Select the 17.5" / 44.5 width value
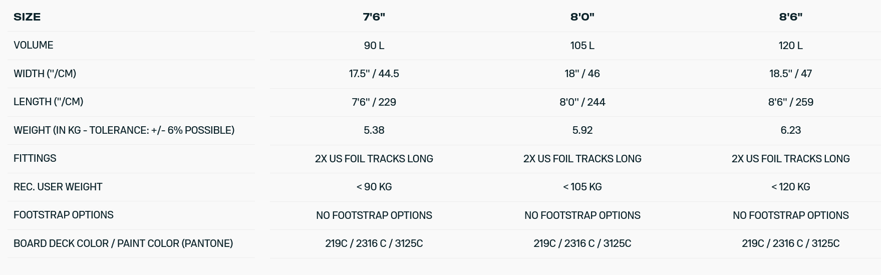The width and height of the screenshot is (881, 275). [374, 74]
